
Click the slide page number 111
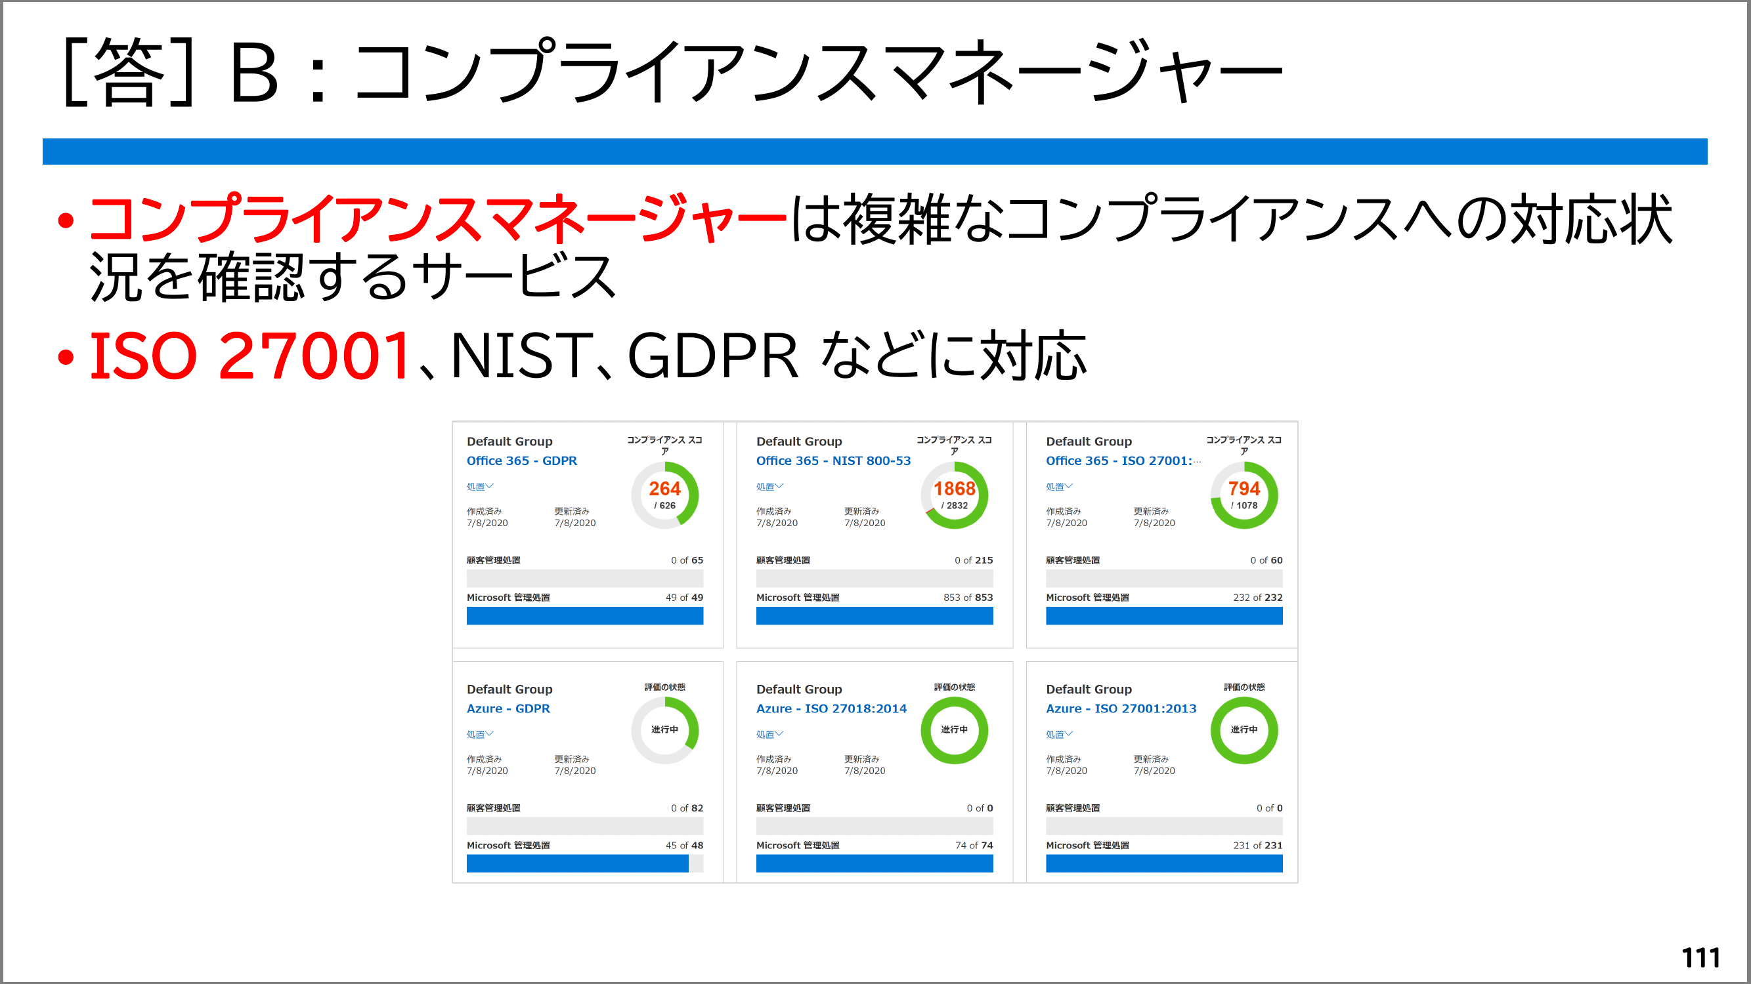pyautogui.click(x=1700, y=958)
